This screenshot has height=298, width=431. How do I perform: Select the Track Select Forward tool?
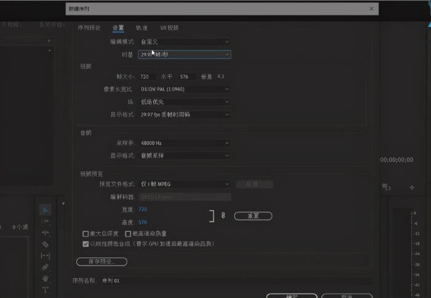(x=46, y=221)
